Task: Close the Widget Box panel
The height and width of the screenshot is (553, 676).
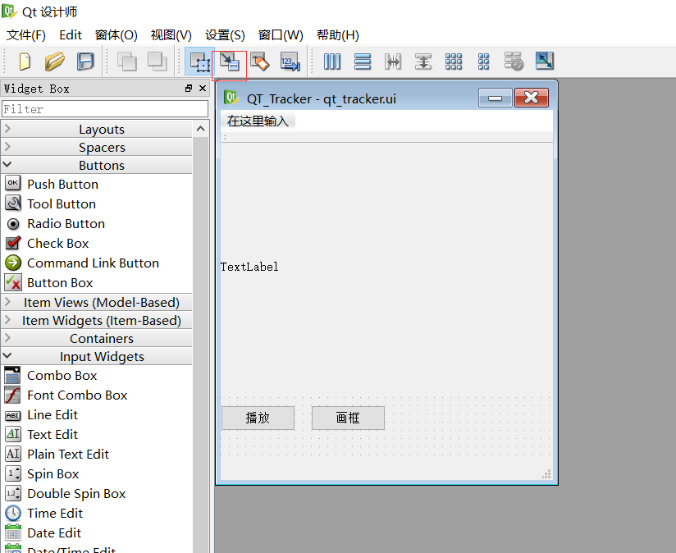Action: pyautogui.click(x=203, y=89)
